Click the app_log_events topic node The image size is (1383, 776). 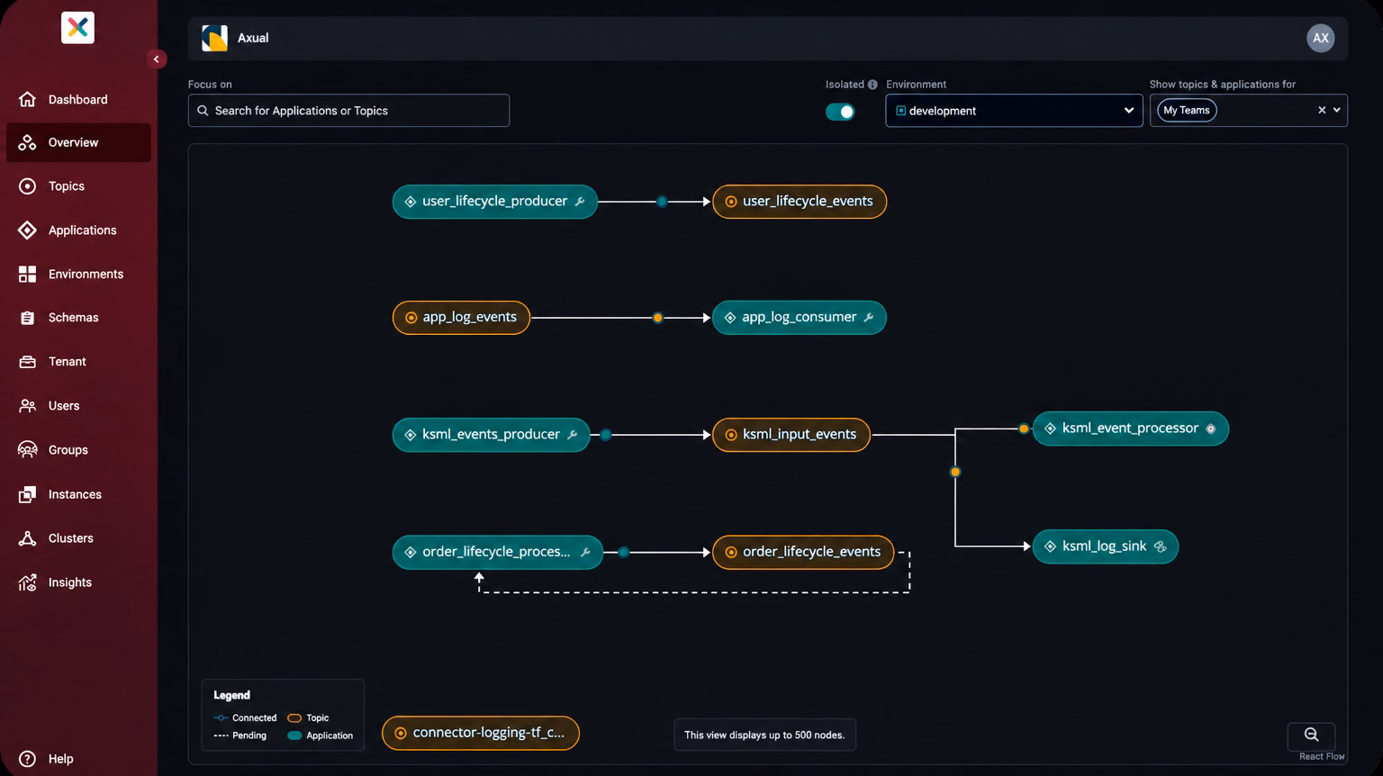tap(461, 318)
